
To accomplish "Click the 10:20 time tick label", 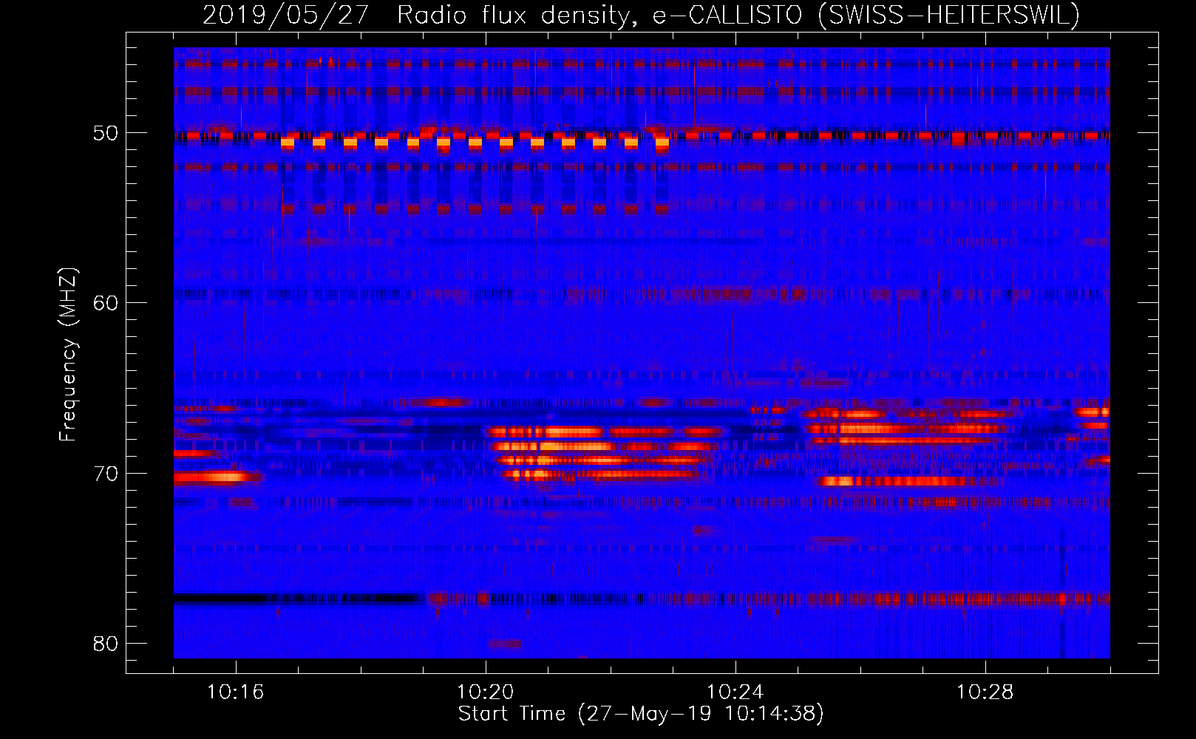I will (486, 692).
